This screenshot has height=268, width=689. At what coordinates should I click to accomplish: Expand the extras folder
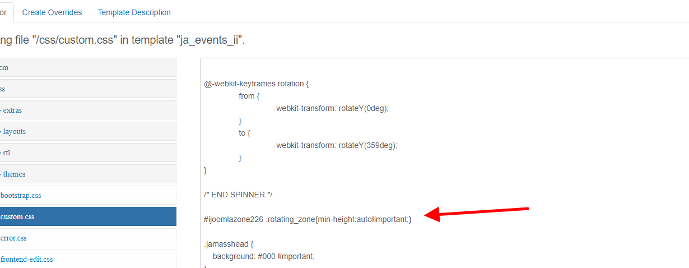(x=12, y=110)
